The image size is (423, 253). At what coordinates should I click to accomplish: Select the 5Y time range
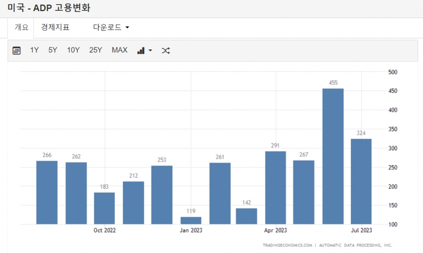coord(53,50)
